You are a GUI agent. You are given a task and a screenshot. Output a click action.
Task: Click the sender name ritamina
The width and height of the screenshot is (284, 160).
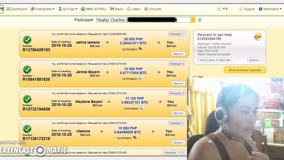click(x=83, y=131)
